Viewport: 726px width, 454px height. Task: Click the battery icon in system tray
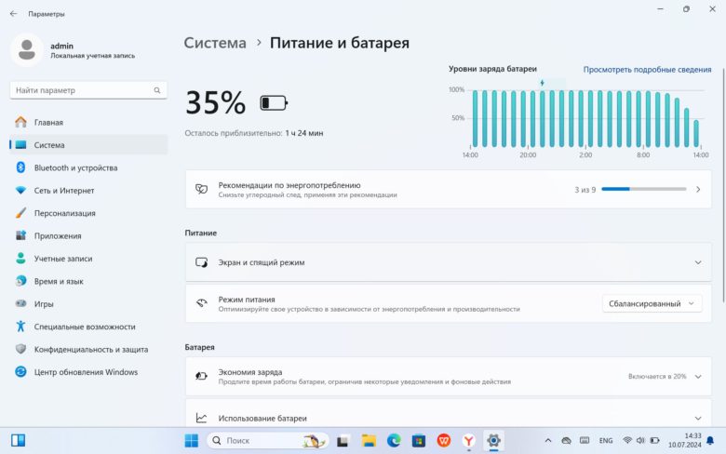tap(654, 440)
